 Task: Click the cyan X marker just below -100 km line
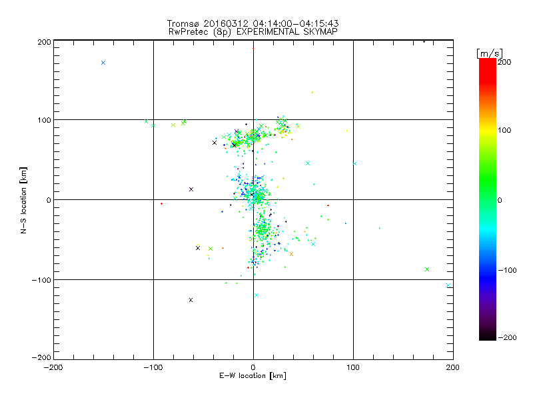point(257,295)
